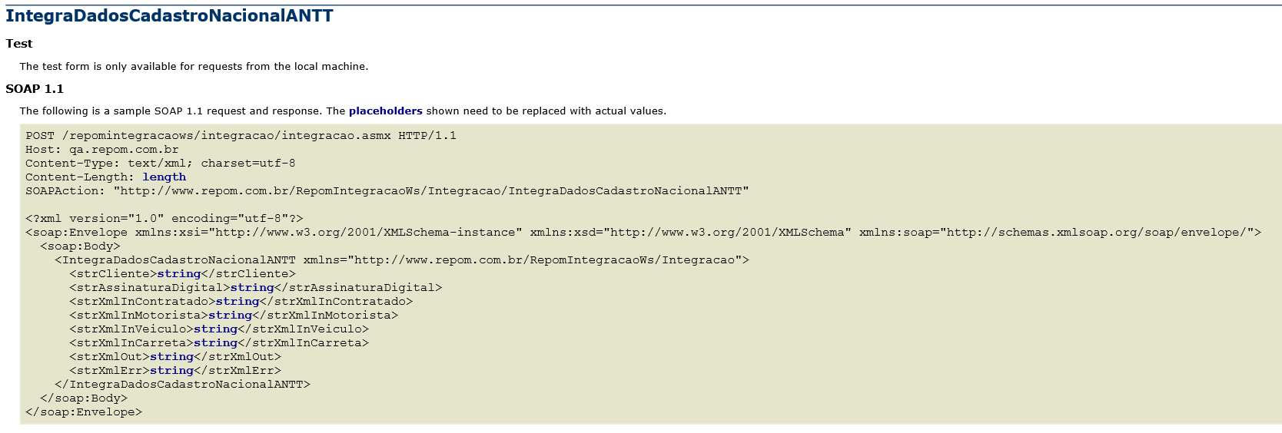Click the strAssinaturaDigital string placeholder
The image size is (1282, 433).
tap(252, 287)
